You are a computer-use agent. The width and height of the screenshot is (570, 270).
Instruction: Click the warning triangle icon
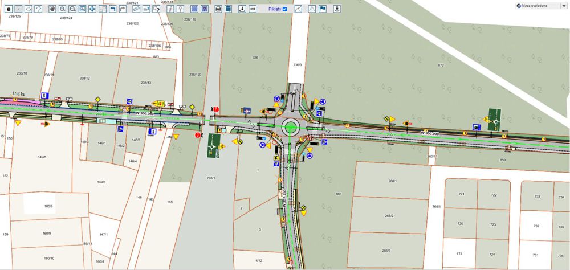[312, 9]
